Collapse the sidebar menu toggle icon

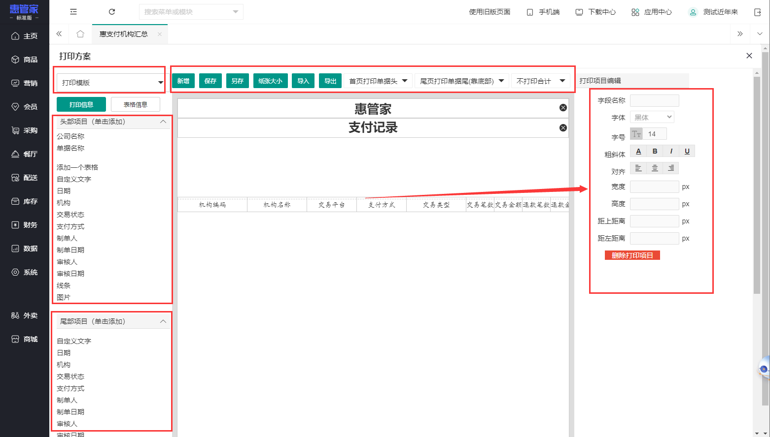[x=73, y=12]
